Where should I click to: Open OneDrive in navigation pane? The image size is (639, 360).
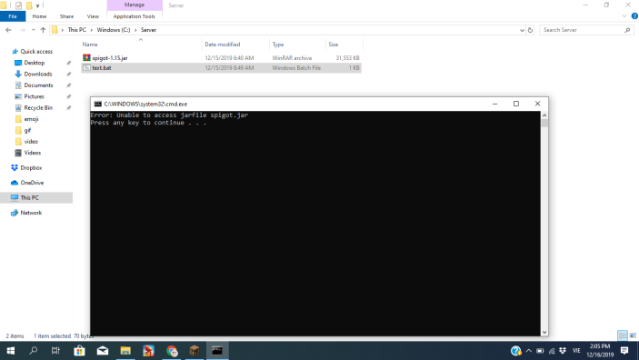point(32,183)
